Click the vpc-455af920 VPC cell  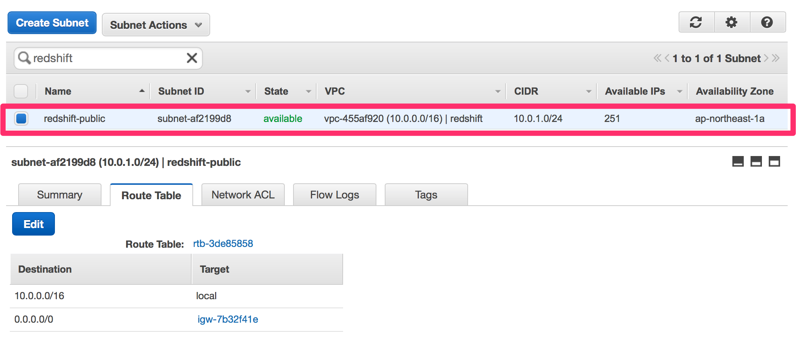pos(403,119)
